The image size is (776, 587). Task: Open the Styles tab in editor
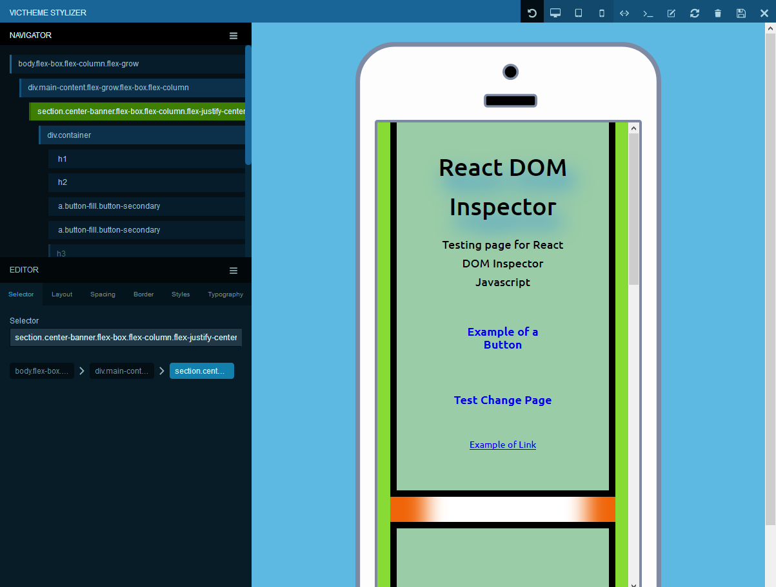(181, 294)
